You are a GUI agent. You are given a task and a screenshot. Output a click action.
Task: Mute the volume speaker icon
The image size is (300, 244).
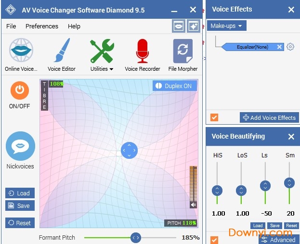tap(193, 205)
